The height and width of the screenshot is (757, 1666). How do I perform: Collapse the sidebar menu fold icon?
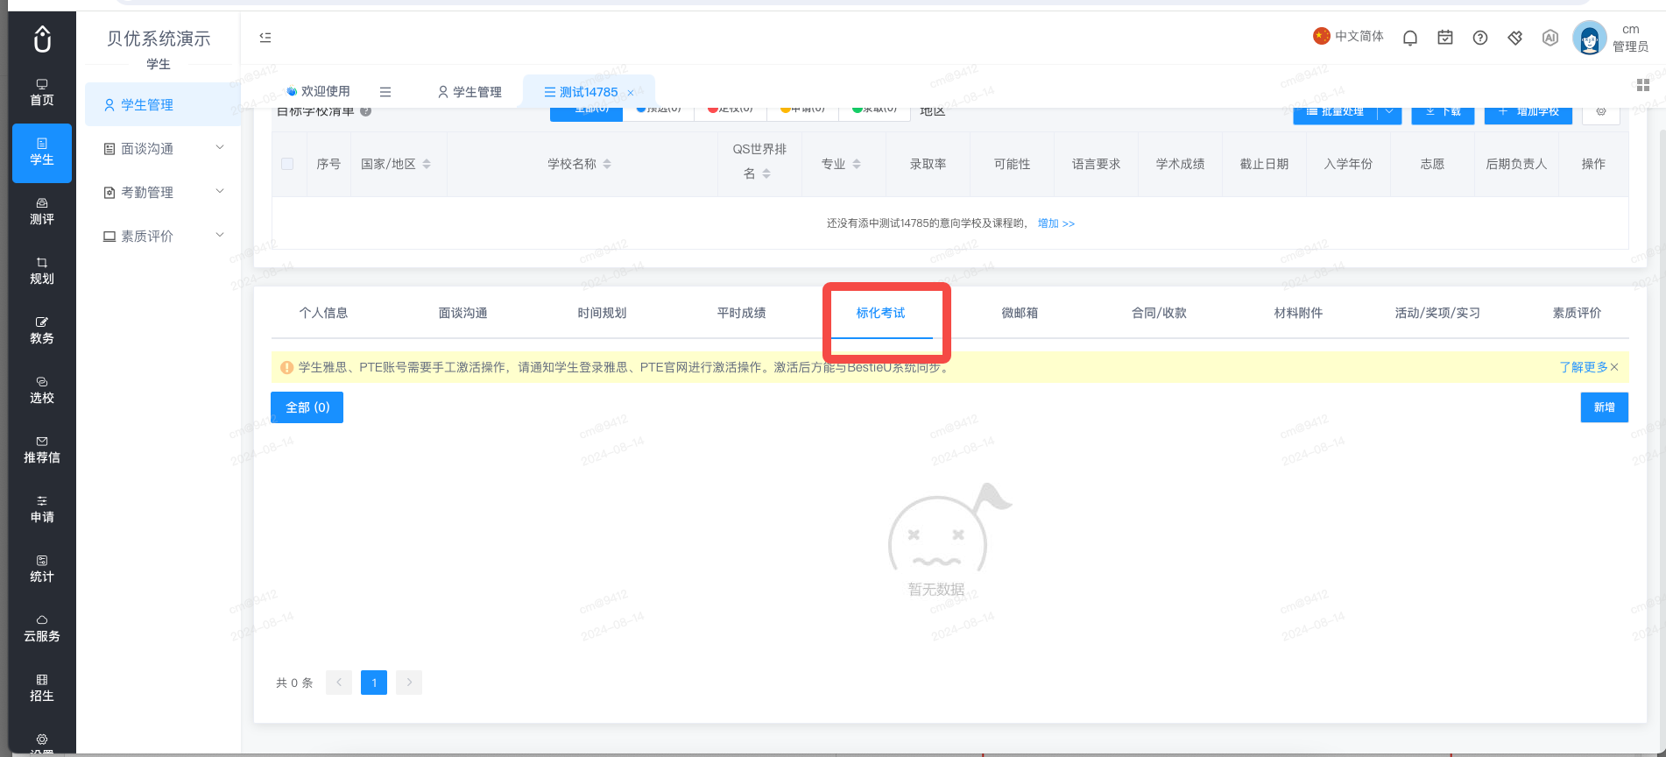[x=265, y=37]
